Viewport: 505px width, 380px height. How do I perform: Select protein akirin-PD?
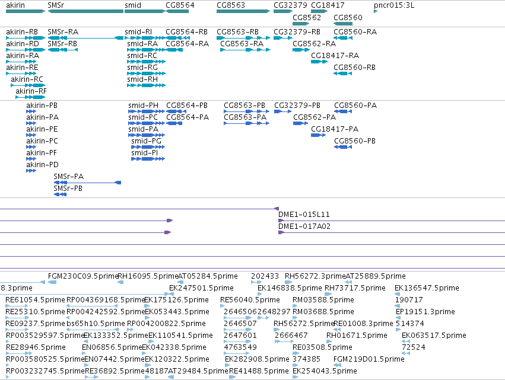tap(31, 171)
